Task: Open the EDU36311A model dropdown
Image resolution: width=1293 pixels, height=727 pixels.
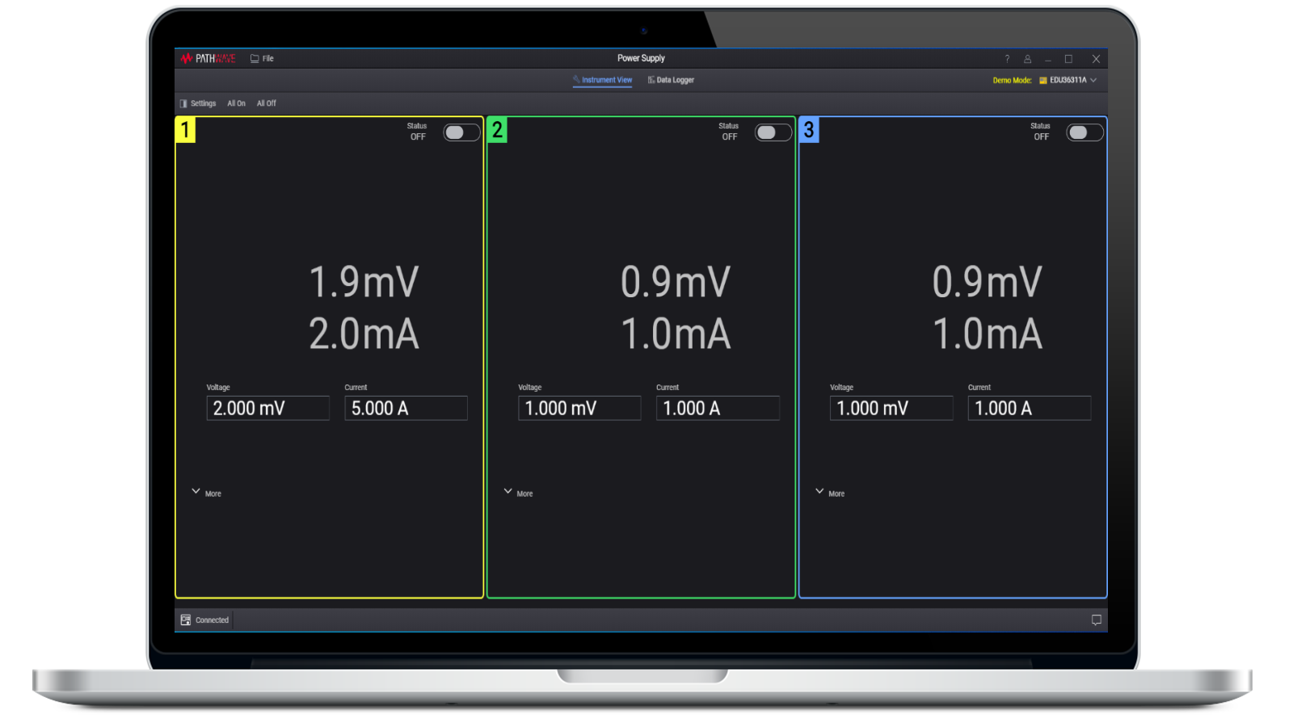Action: pos(1093,80)
